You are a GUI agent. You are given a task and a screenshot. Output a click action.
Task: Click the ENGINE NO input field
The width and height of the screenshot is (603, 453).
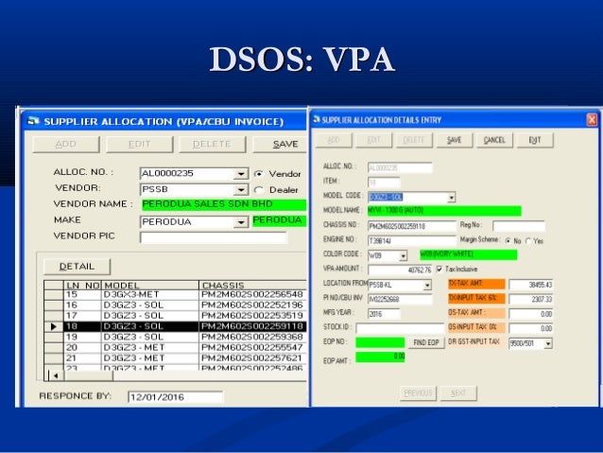pyautogui.click(x=411, y=241)
